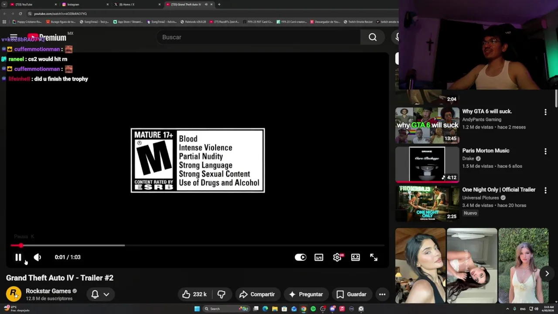Open the tab search dropdown arrow
The height and width of the screenshot is (314, 558).
click(x=4, y=4)
